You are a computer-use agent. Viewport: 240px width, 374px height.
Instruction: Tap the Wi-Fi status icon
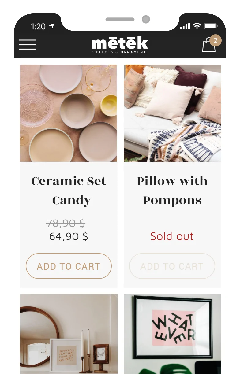coord(197,26)
